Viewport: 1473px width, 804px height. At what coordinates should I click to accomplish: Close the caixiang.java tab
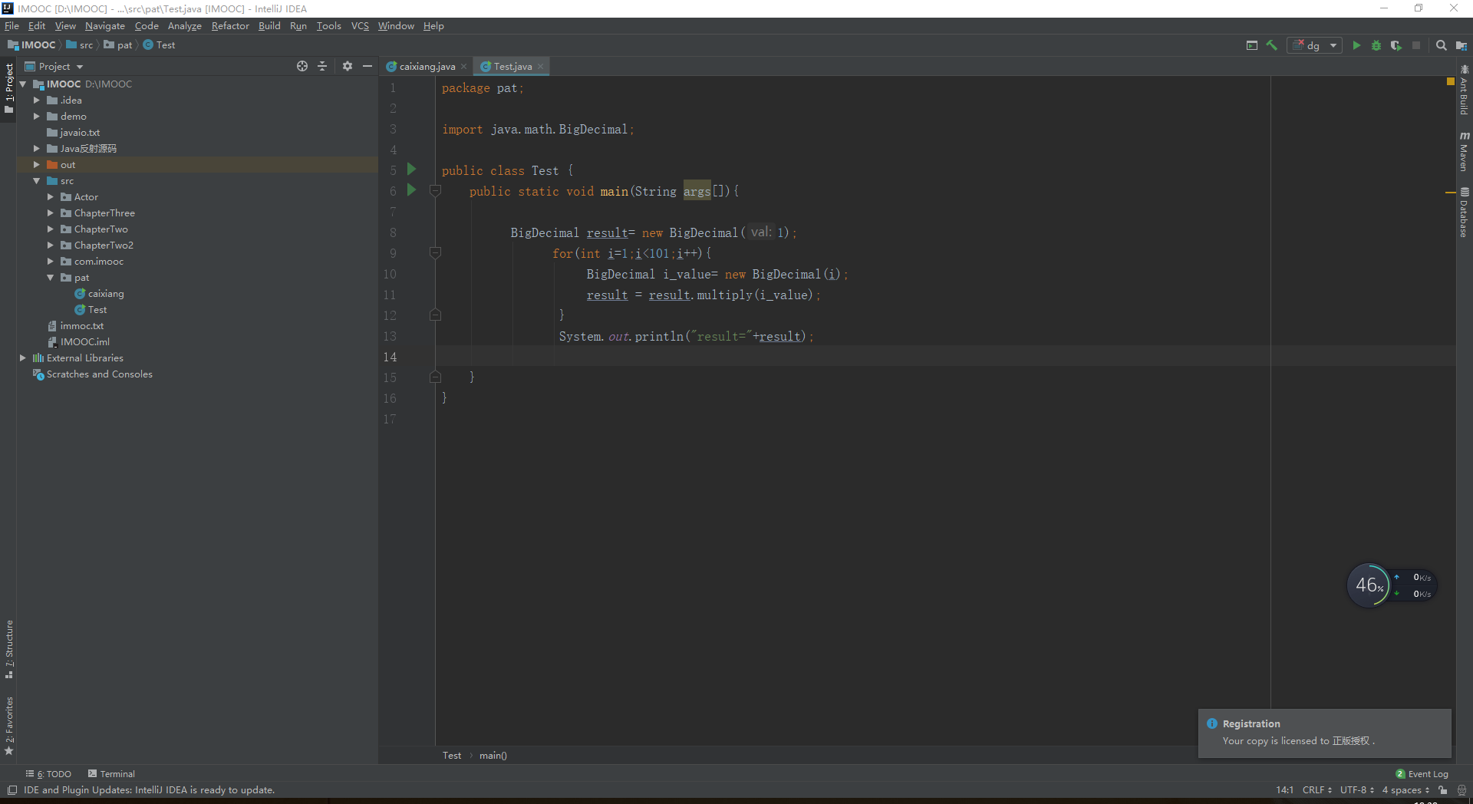point(464,67)
